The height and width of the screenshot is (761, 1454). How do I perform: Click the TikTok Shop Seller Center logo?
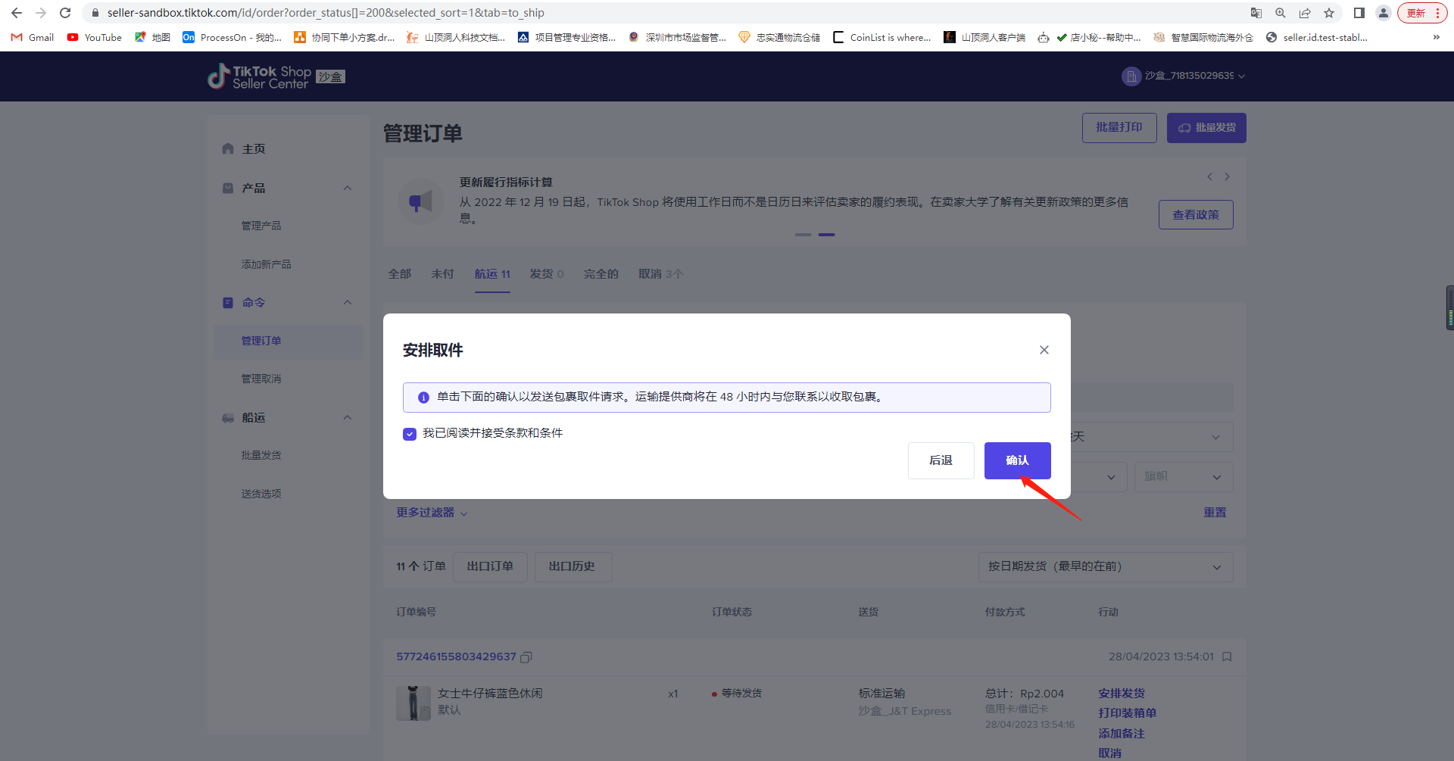[x=260, y=76]
